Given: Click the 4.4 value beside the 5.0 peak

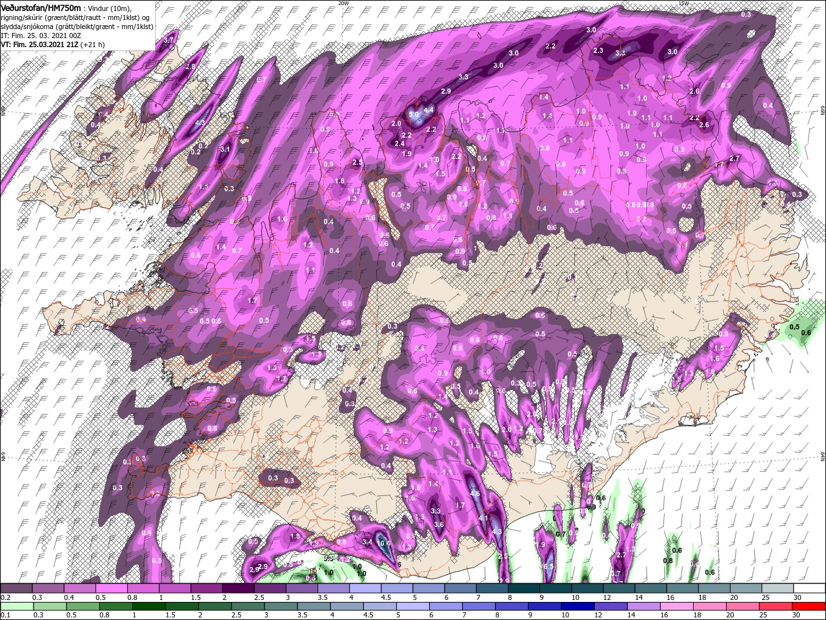Looking at the screenshot, I should point(428,110).
